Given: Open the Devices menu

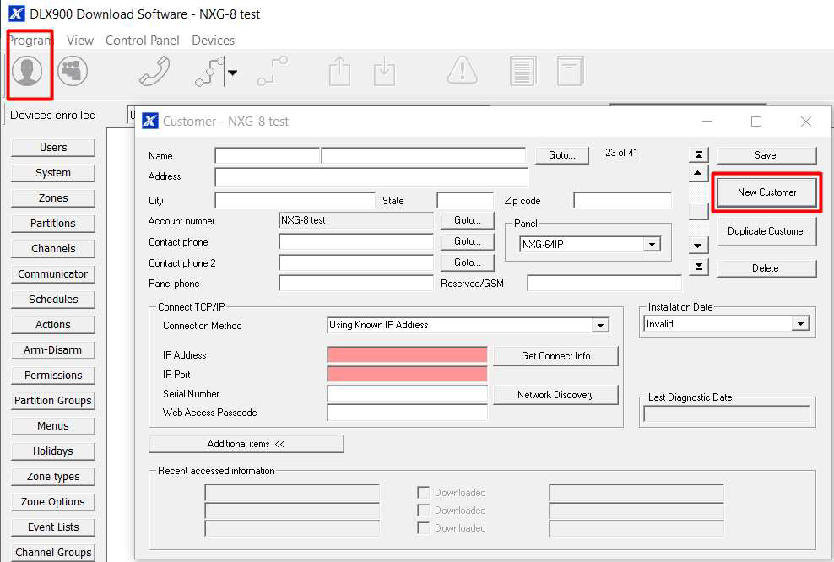Looking at the screenshot, I should [x=213, y=41].
